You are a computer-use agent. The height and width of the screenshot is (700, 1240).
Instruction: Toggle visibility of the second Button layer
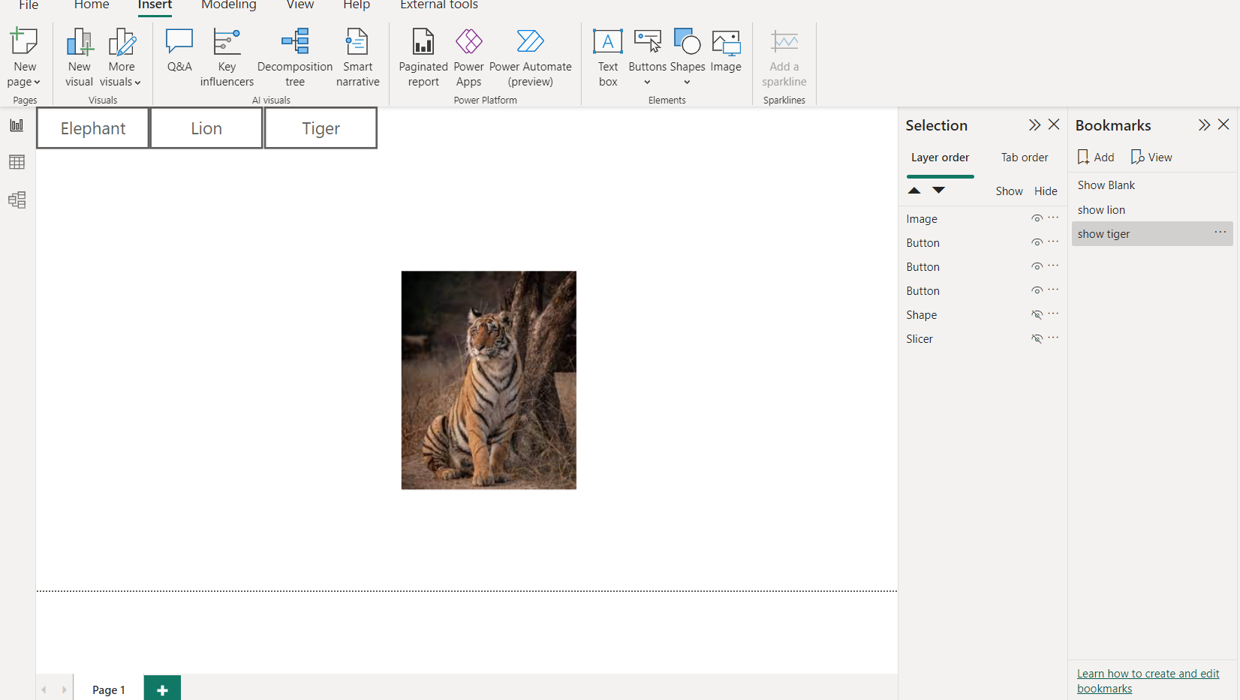click(x=1037, y=266)
